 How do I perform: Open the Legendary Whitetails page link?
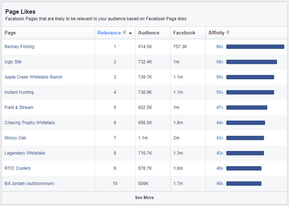pos(25,153)
